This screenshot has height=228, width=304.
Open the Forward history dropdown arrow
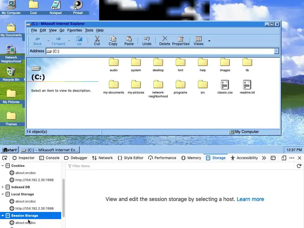point(69,41)
